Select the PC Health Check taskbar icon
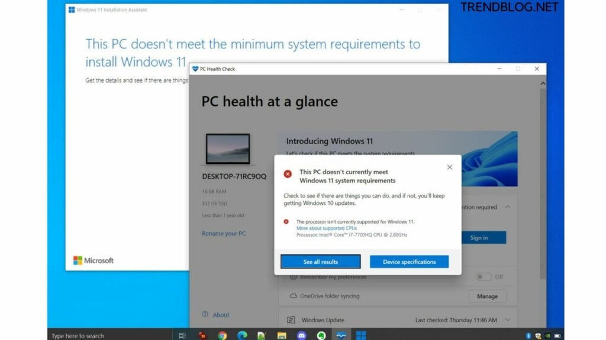The height and width of the screenshot is (340, 606). click(341, 335)
